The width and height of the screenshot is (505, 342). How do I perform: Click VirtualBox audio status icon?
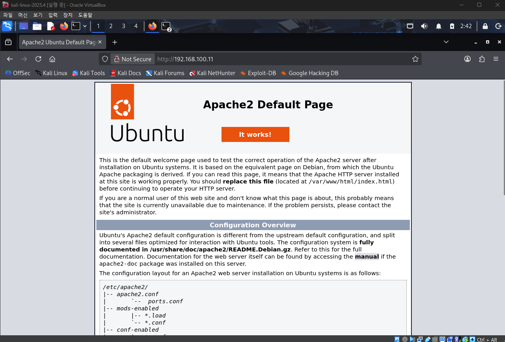click(x=412, y=339)
